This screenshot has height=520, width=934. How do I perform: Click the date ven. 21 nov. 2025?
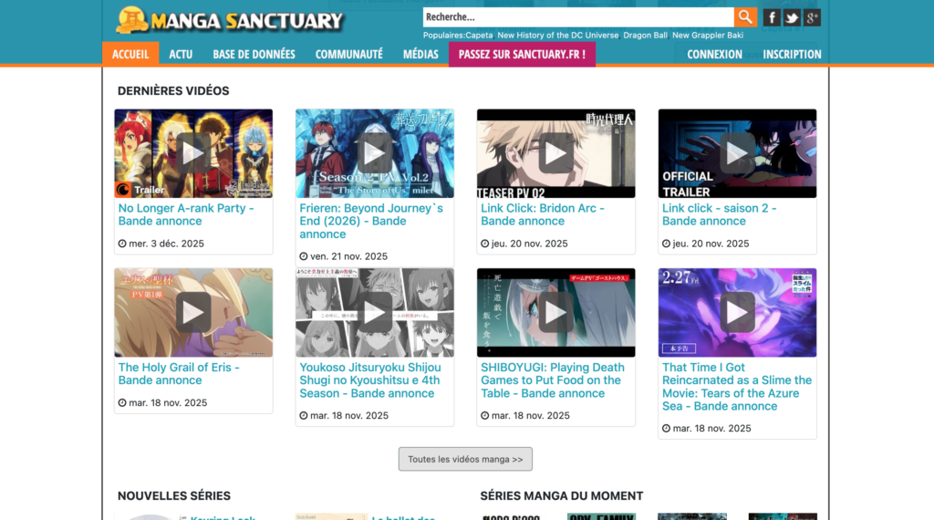pyautogui.click(x=348, y=256)
